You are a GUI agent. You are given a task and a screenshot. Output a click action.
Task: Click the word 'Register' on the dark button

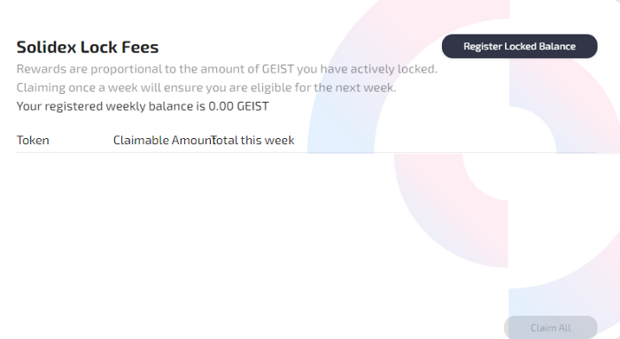477,46
